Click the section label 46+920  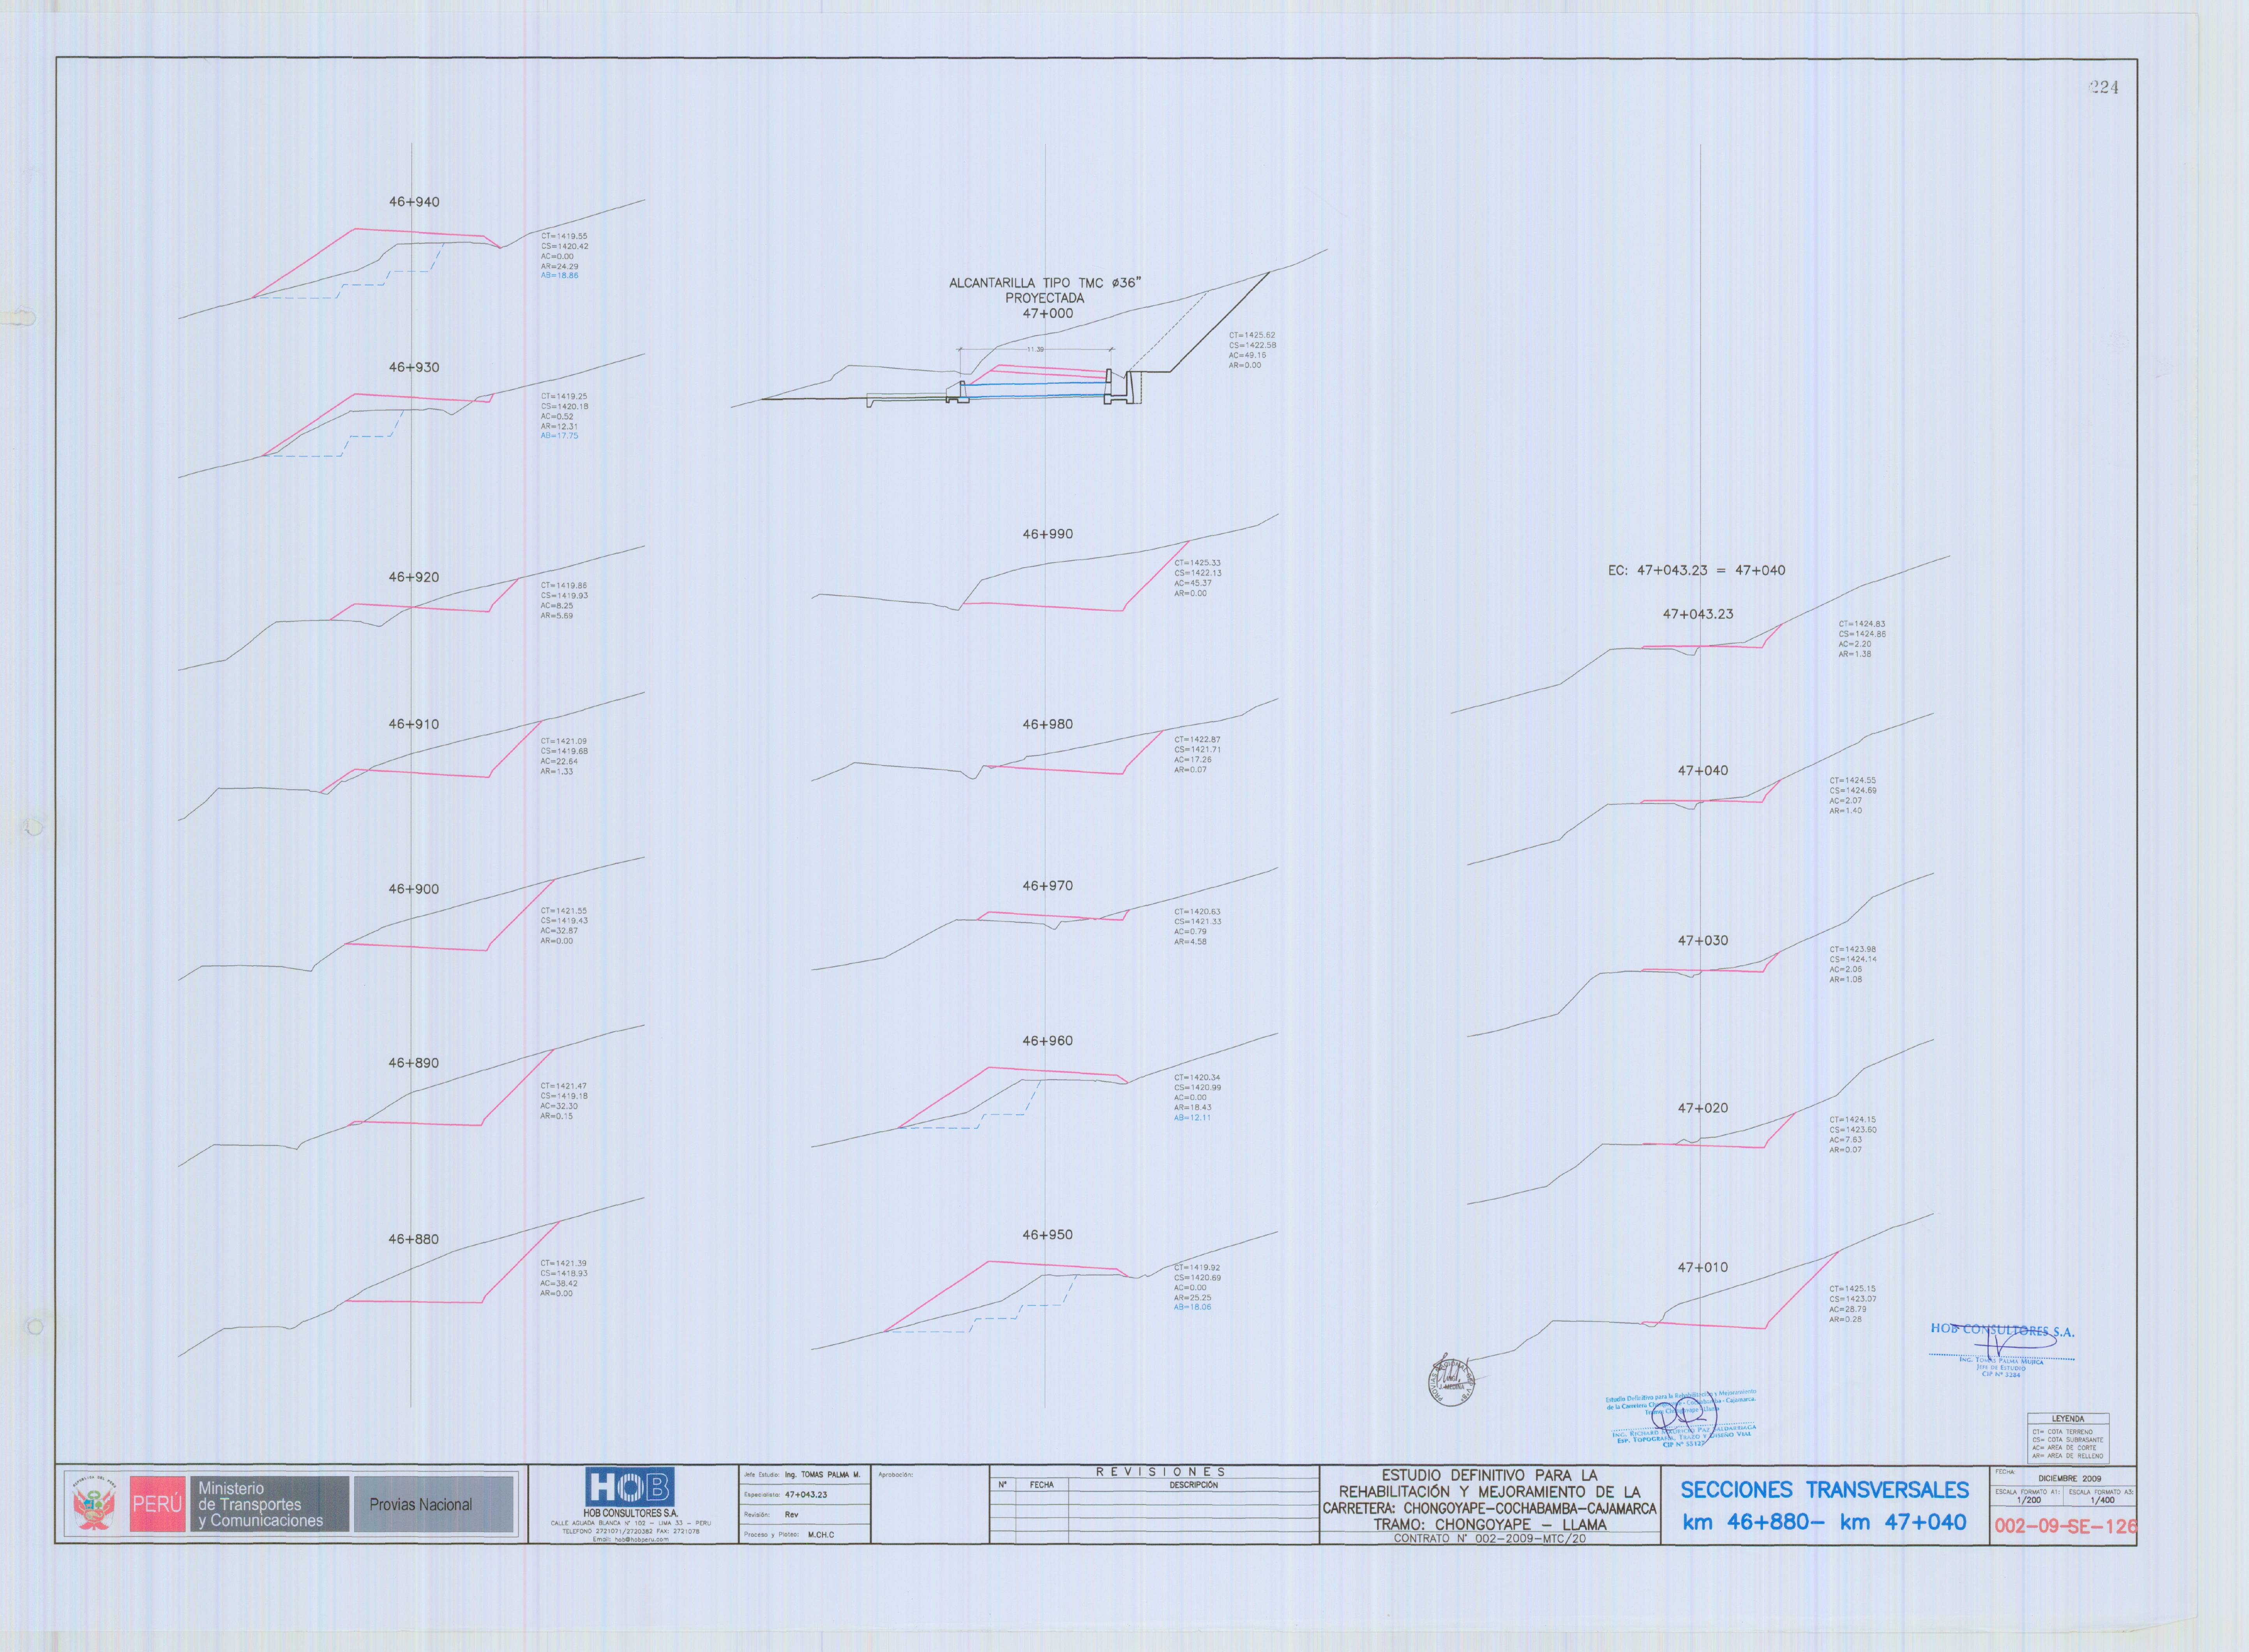point(414,577)
